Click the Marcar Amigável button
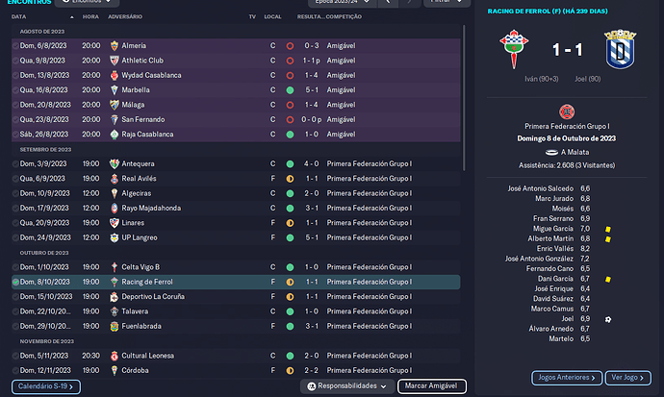 pos(432,386)
